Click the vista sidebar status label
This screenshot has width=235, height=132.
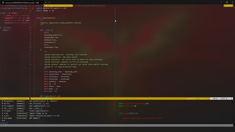(7, 99)
